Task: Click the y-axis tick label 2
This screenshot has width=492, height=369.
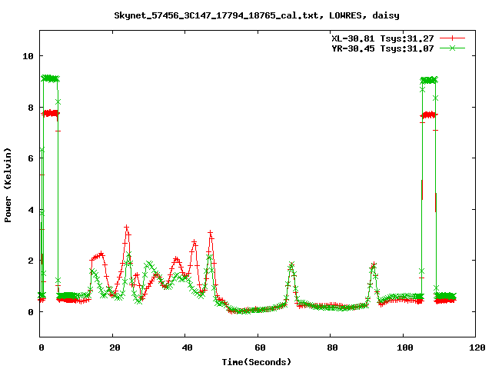Action: tap(31, 261)
